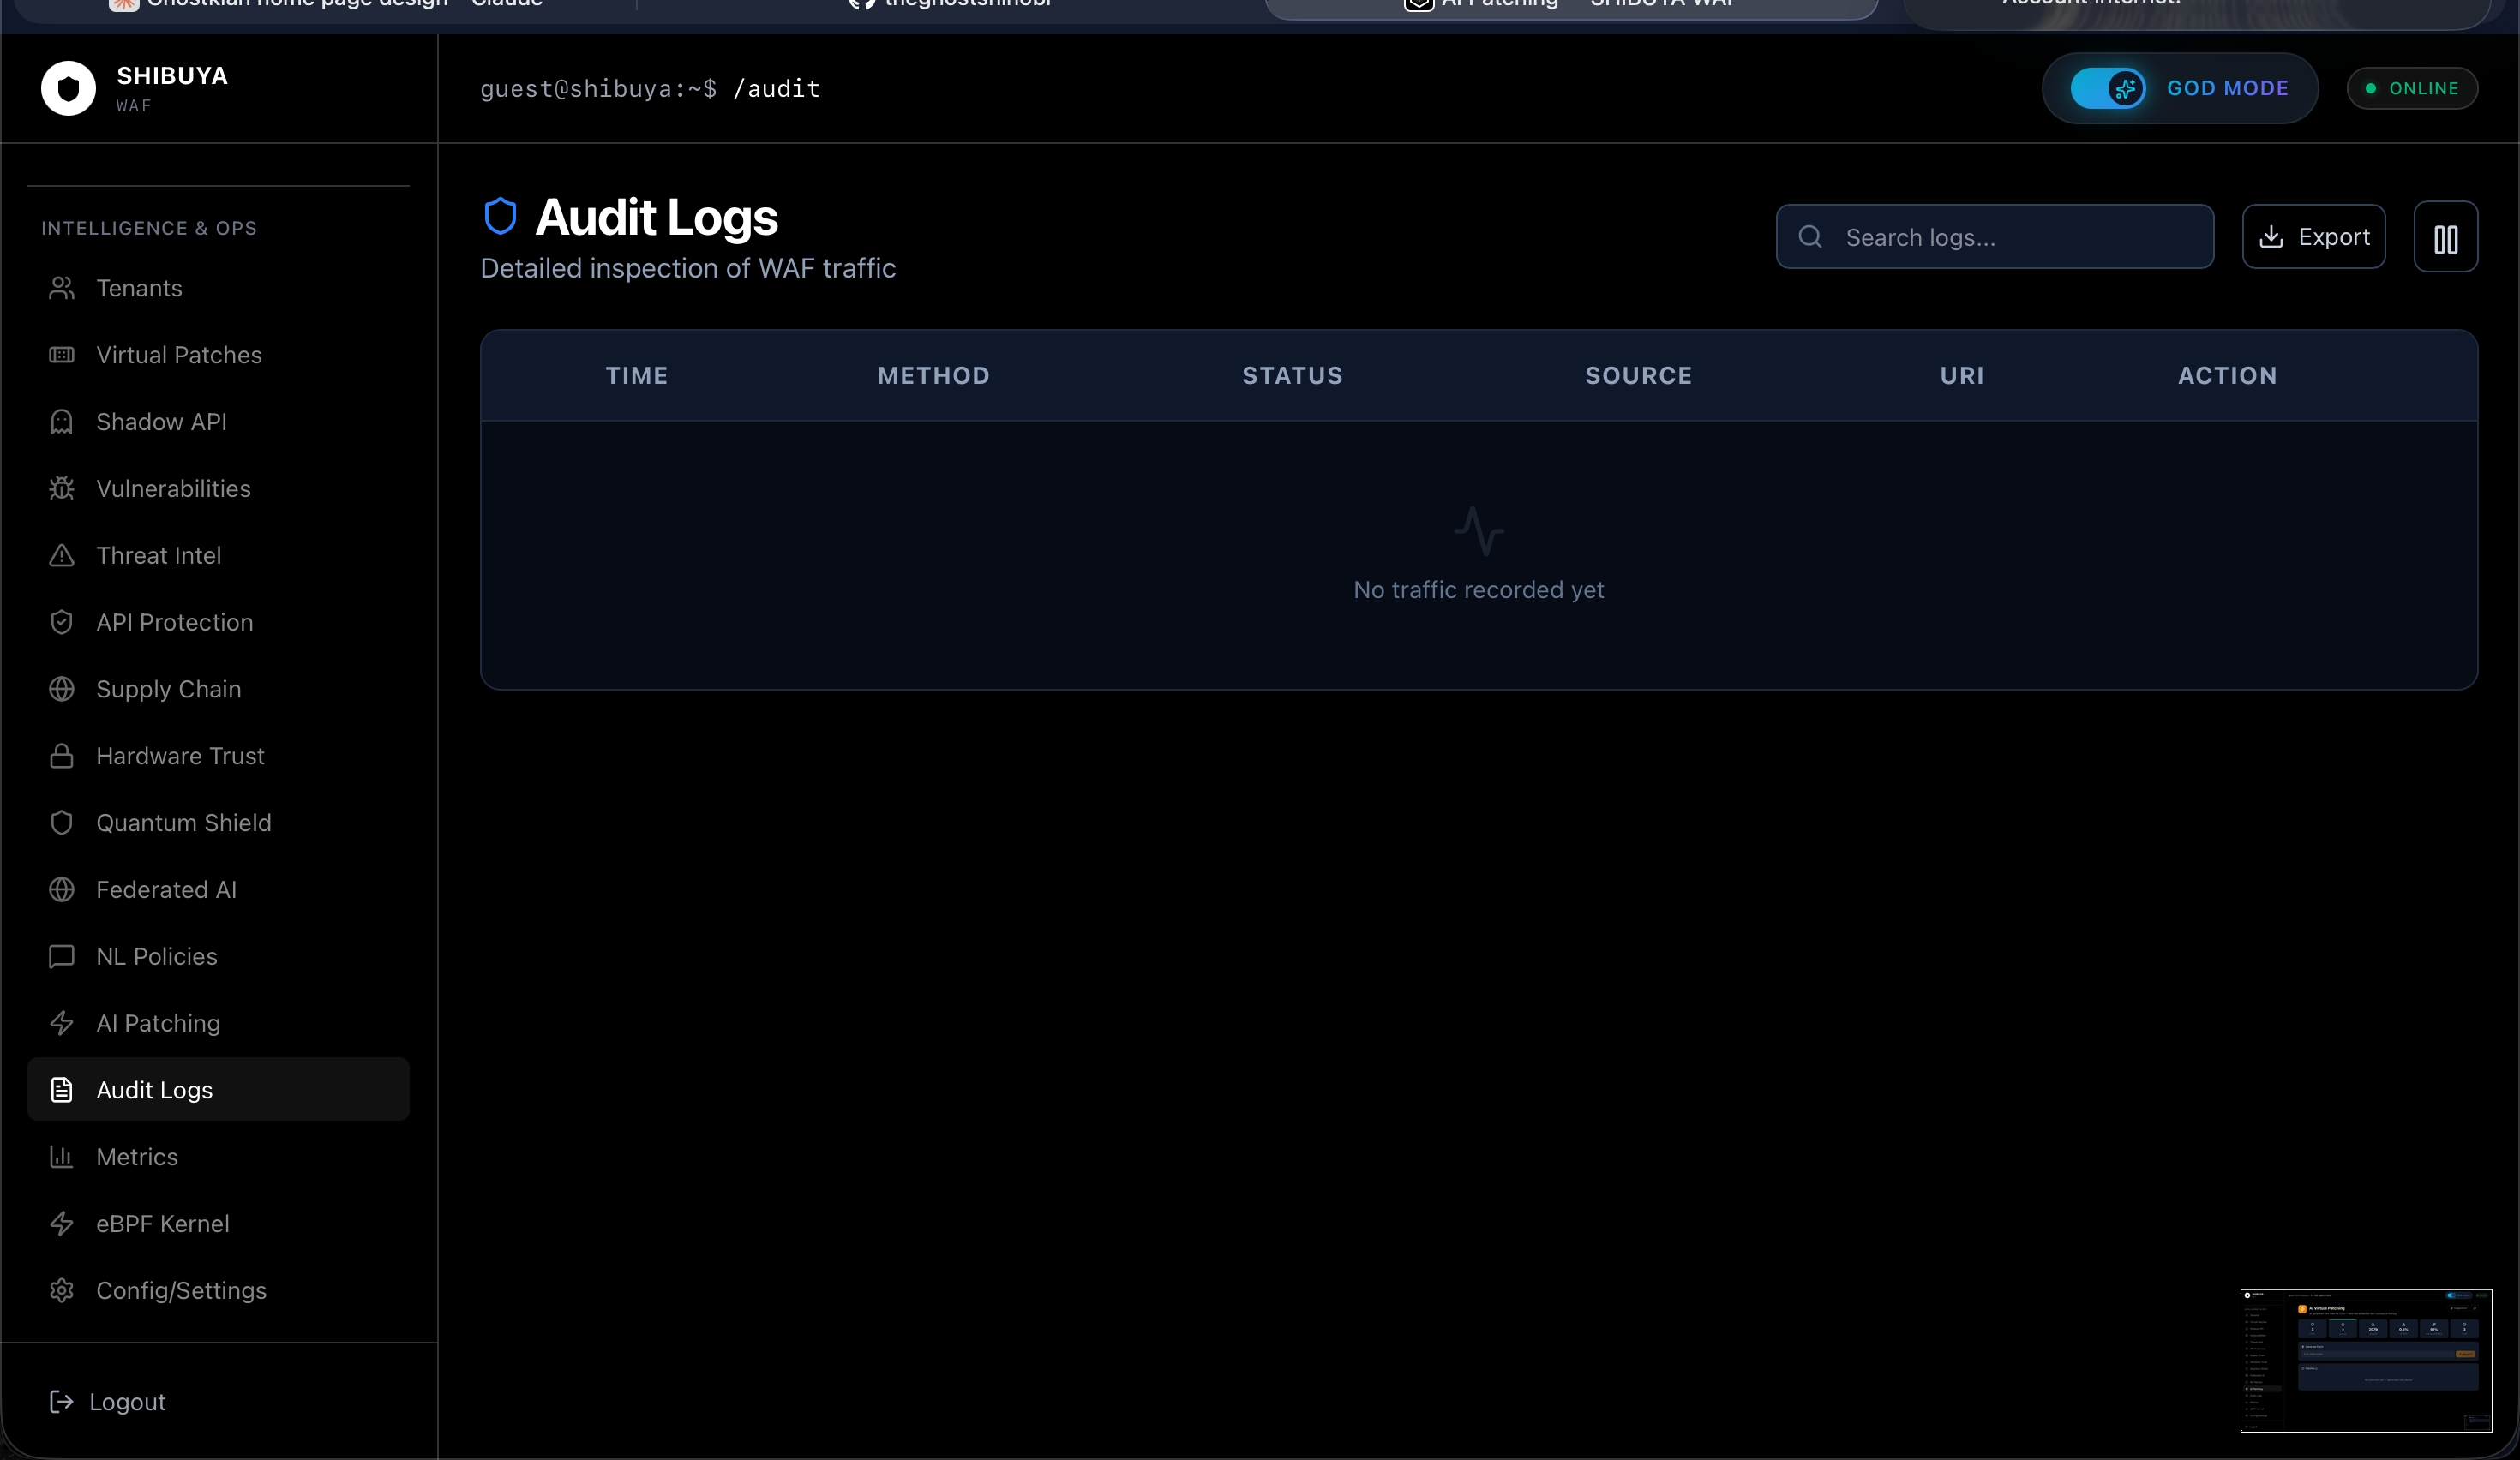Screen dimensions: 2520x1460
Task: Open NL Policies chat bubble icon
Action: pos(62,956)
